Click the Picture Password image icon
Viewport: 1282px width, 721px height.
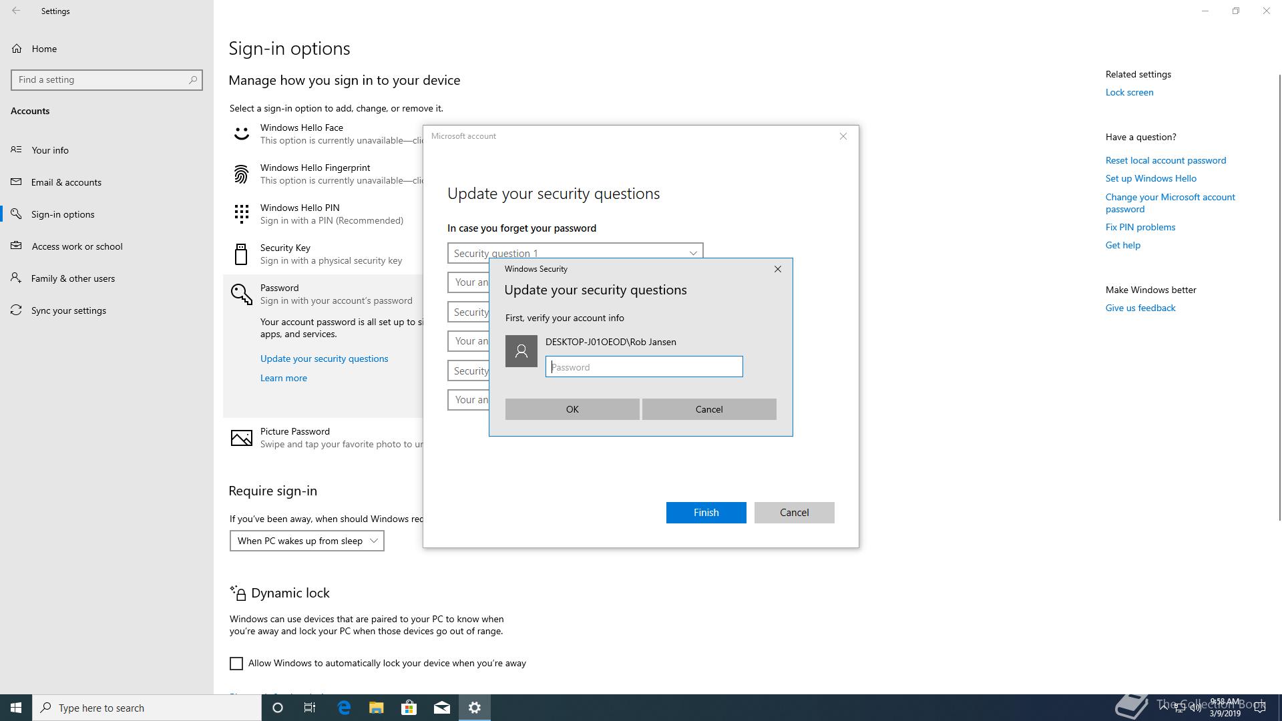click(x=241, y=438)
